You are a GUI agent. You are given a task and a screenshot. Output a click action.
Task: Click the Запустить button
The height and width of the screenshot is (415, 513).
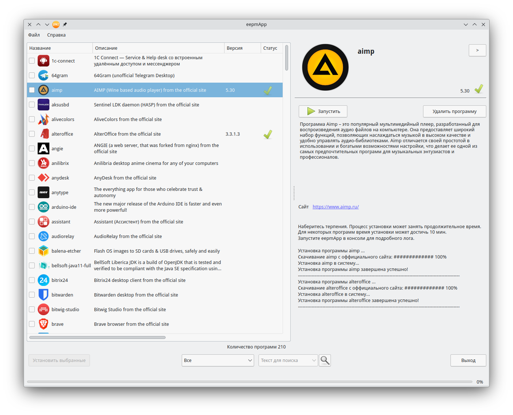click(323, 112)
